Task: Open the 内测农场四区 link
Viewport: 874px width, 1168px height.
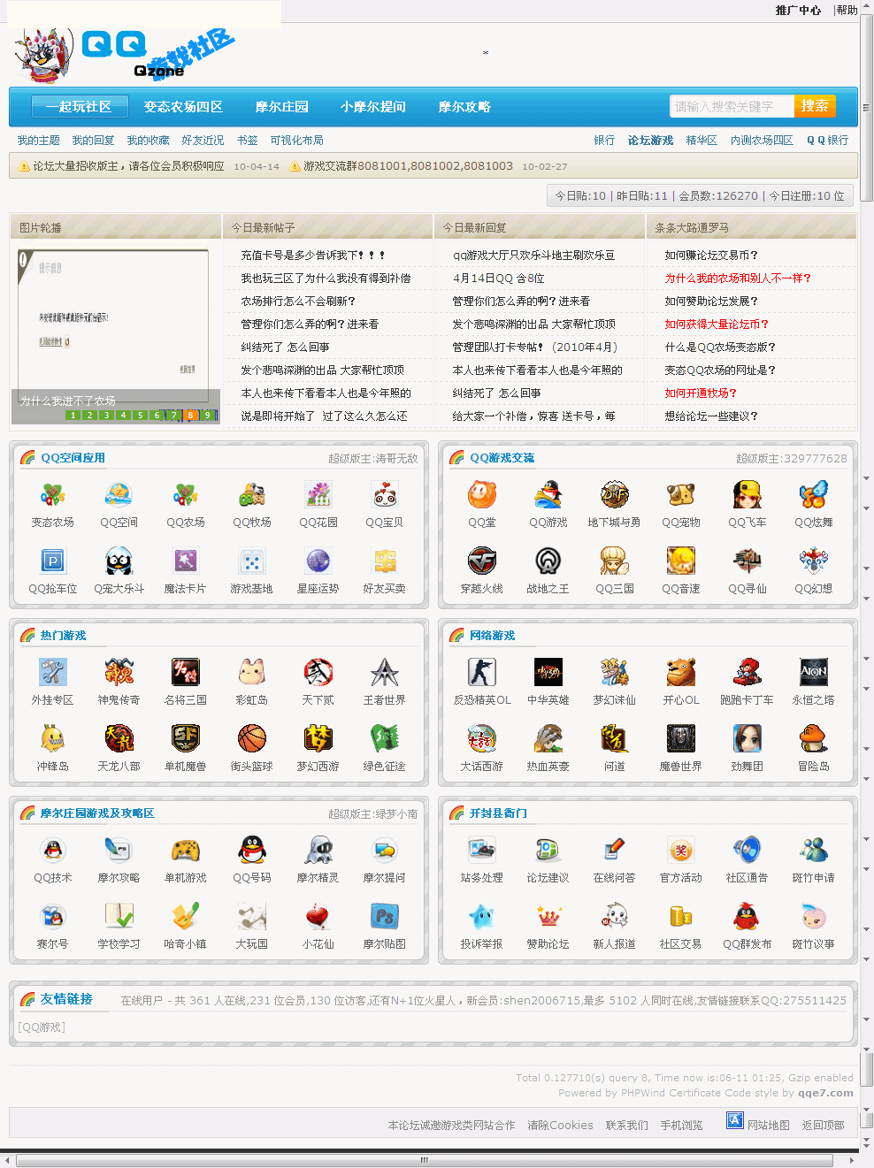Action: (x=762, y=141)
